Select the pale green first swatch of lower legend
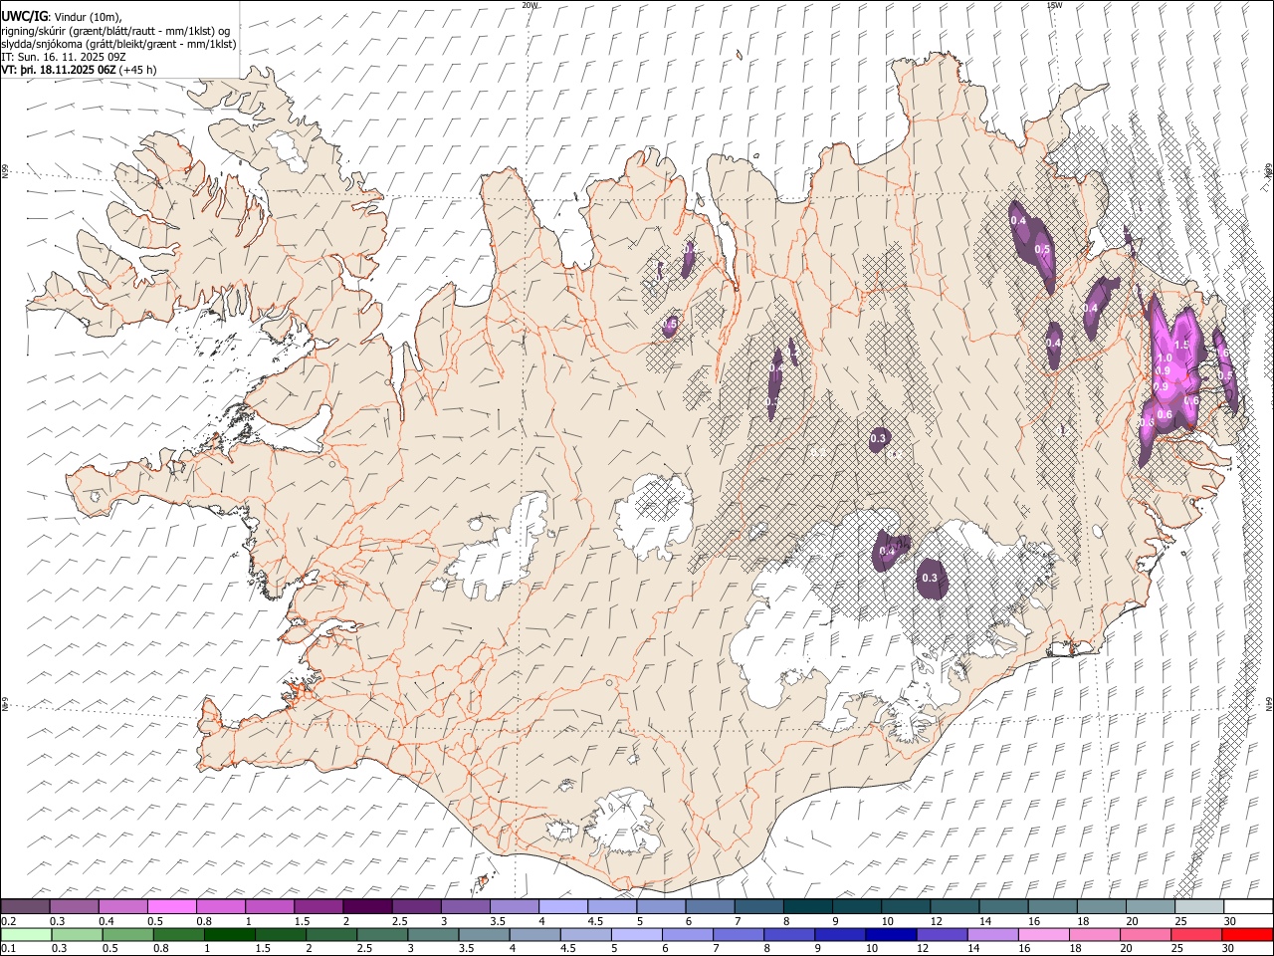The width and height of the screenshot is (1274, 956). (x=26, y=934)
